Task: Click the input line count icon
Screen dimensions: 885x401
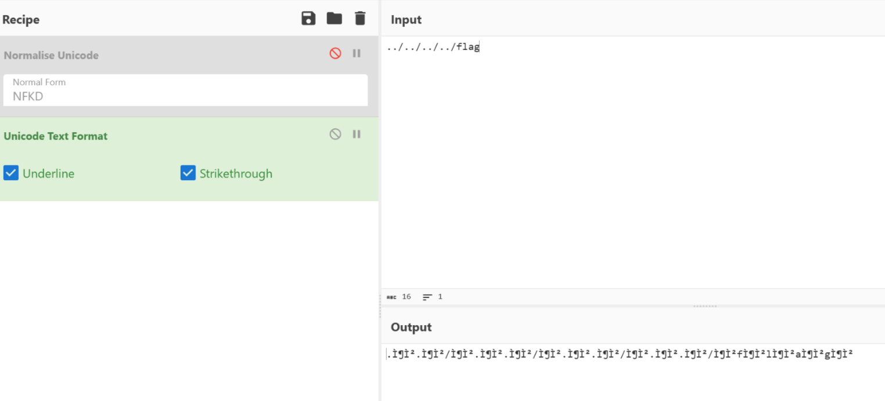Action: (x=427, y=297)
